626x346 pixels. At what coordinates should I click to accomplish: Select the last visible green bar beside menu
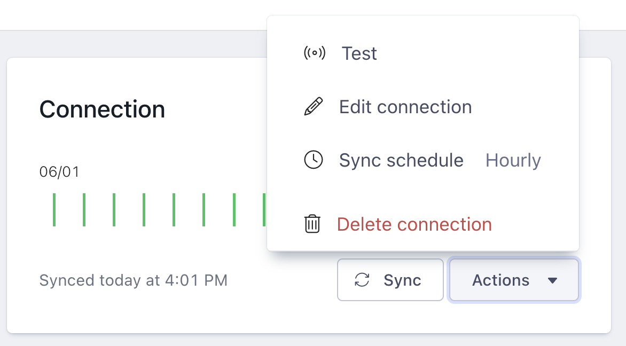[x=264, y=210]
